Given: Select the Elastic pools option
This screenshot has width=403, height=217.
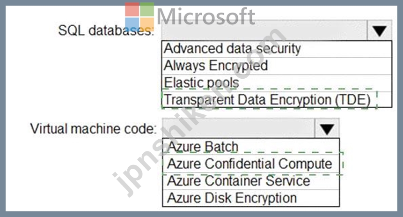Looking at the screenshot, I should click(x=277, y=83).
